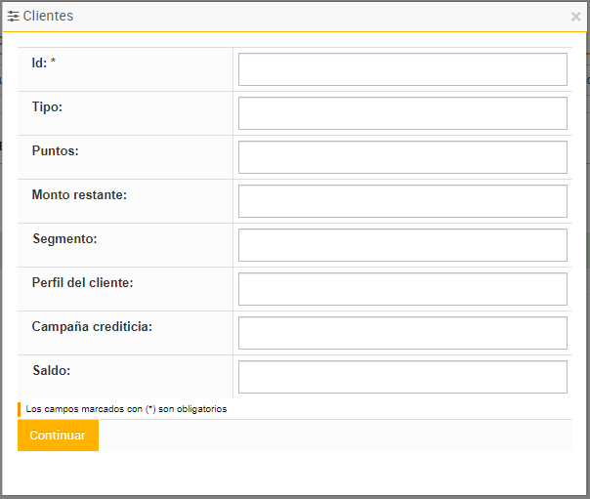Click the Saldo label

pyautogui.click(x=51, y=370)
